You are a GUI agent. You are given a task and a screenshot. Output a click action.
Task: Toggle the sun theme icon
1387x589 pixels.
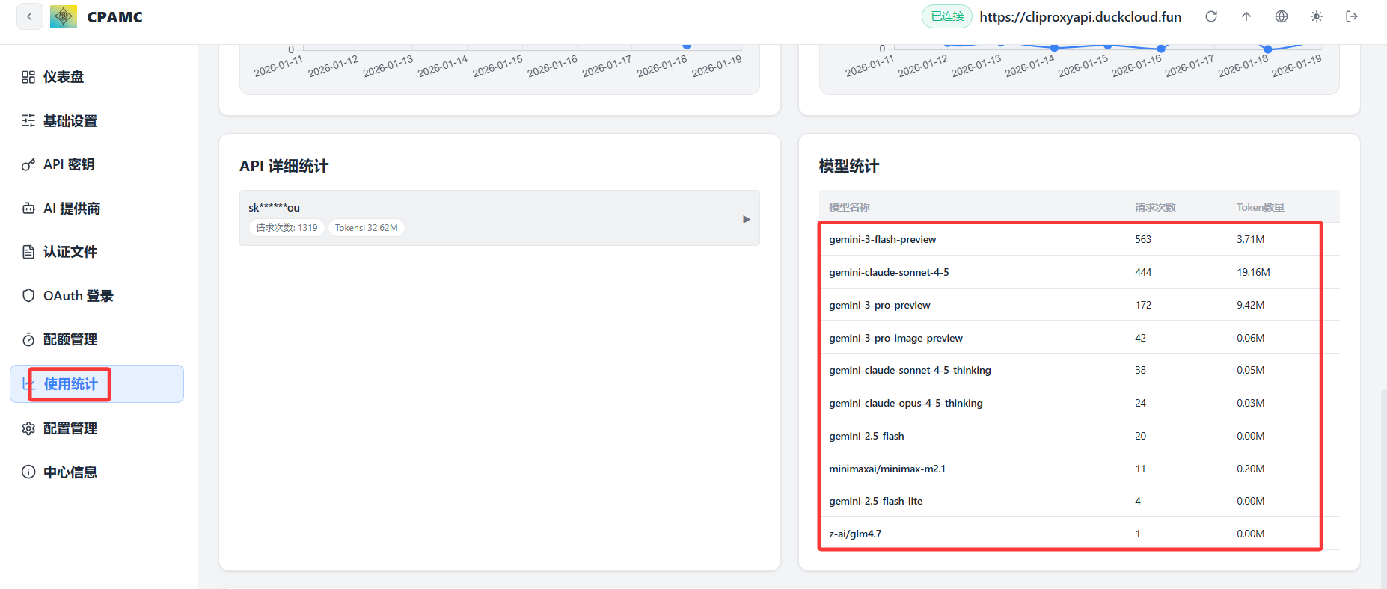point(1317,16)
